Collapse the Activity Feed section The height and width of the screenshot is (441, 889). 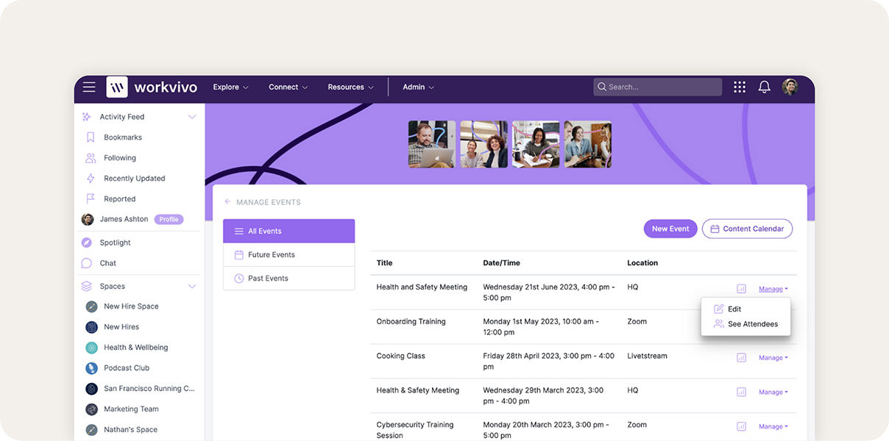(x=191, y=116)
